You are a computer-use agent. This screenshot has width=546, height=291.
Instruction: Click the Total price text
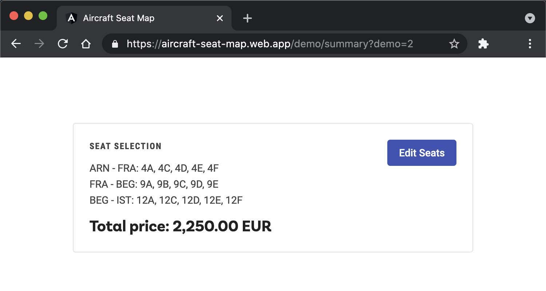click(181, 226)
